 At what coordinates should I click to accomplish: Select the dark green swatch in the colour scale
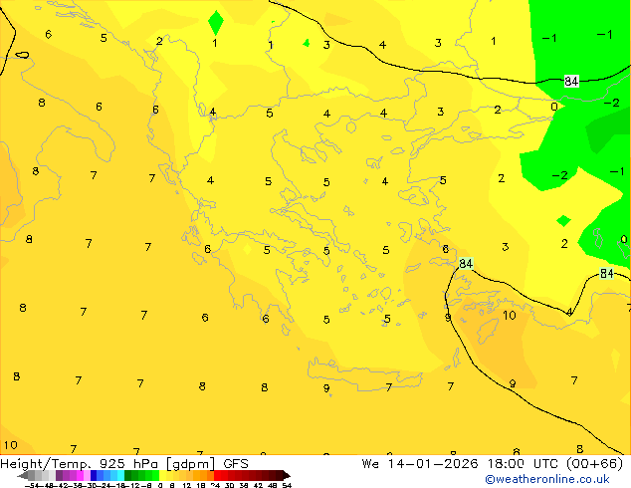[x=128, y=475]
